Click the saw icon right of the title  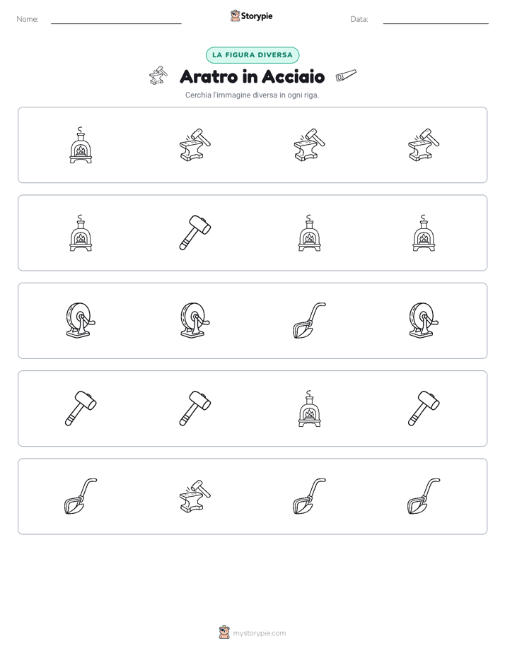point(346,76)
